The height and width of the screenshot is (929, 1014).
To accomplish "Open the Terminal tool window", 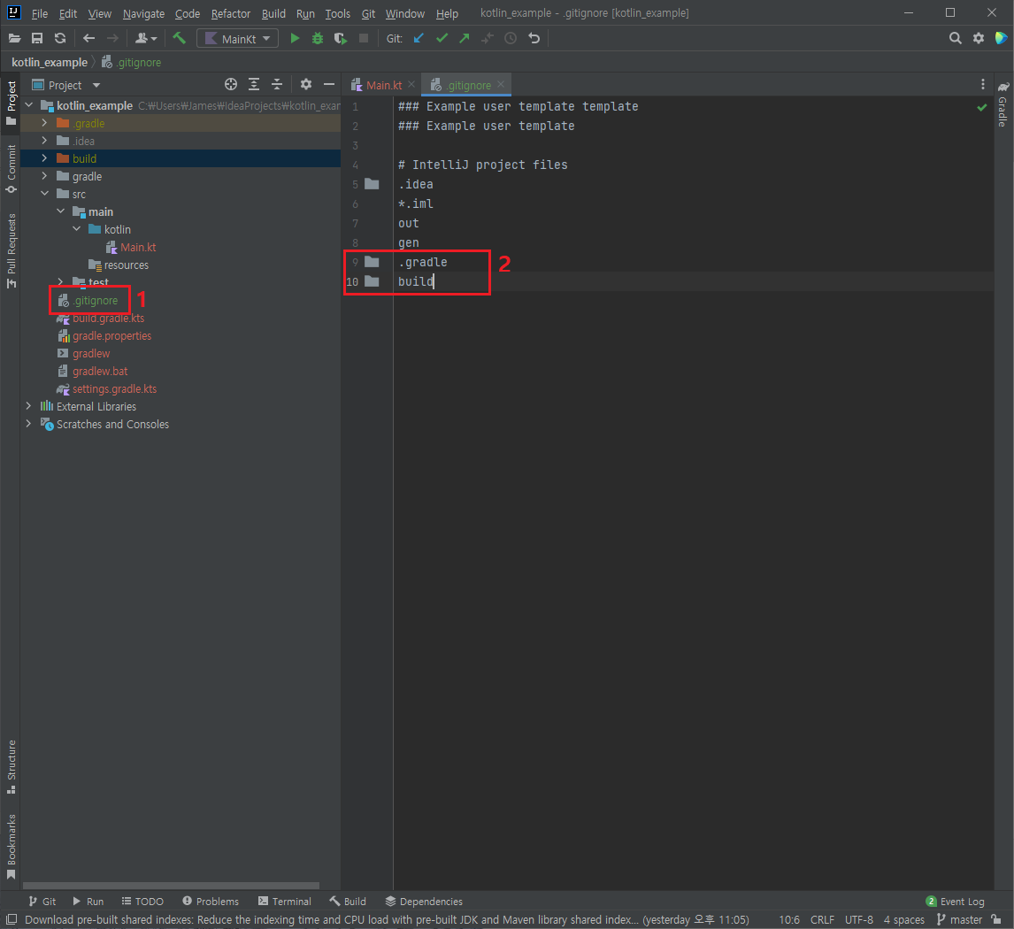I will click(284, 901).
